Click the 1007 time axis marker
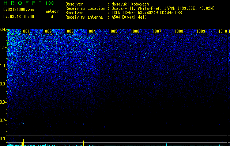This screenshot has width=230, height=146. (x=157, y=31)
